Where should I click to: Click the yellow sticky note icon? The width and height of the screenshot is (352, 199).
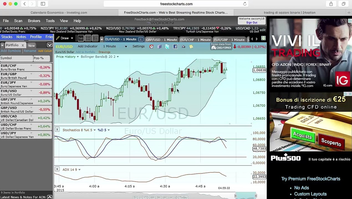(191, 47)
